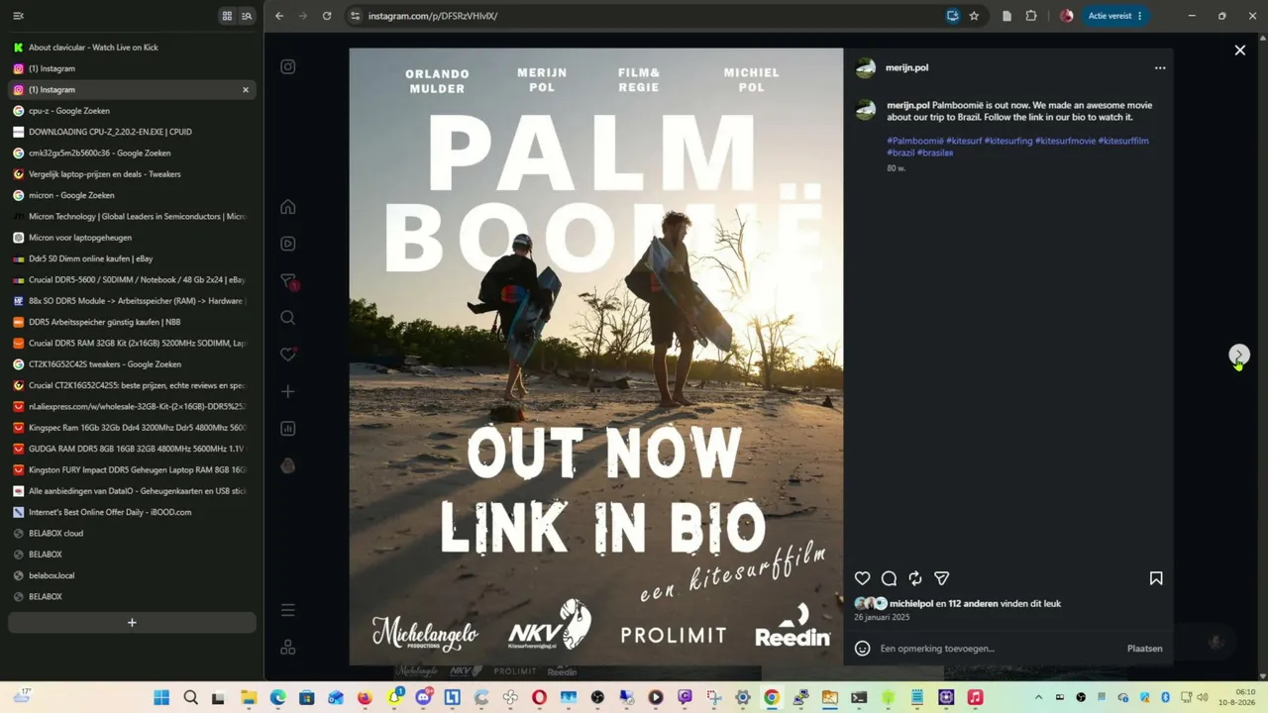Save the post with the bookmark icon

(1156, 578)
